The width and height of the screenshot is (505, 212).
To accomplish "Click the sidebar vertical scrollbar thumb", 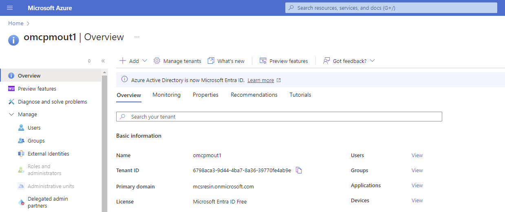I will point(104,143).
